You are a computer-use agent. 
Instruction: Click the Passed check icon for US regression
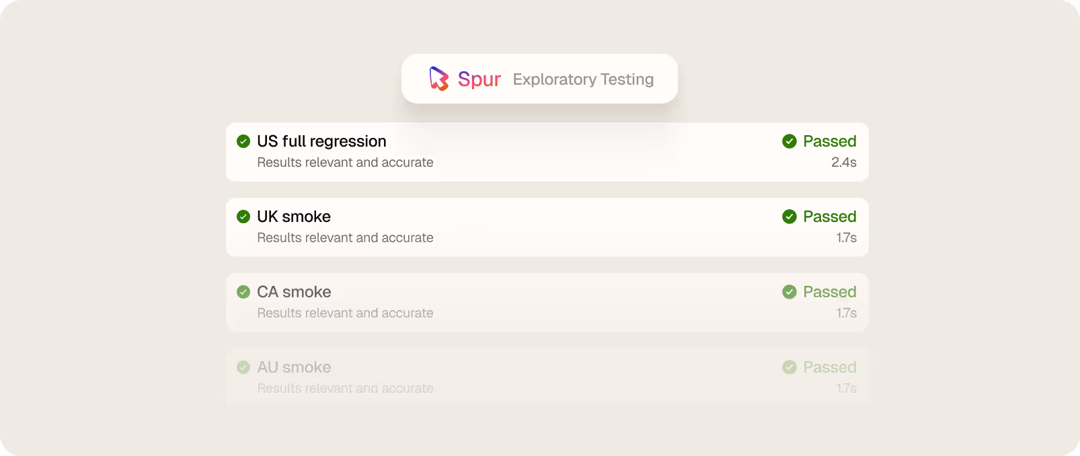click(x=789, y=141)
